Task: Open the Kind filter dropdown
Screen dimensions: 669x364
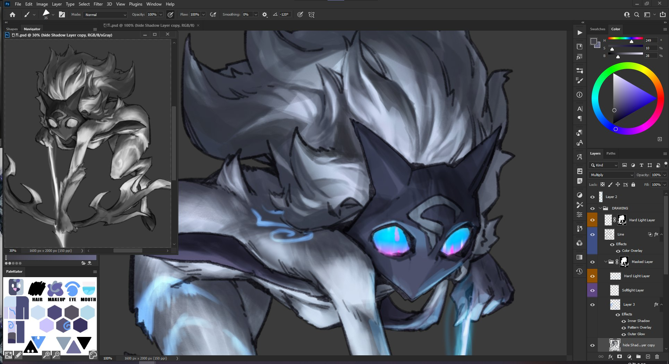Action: pos(604,165)
